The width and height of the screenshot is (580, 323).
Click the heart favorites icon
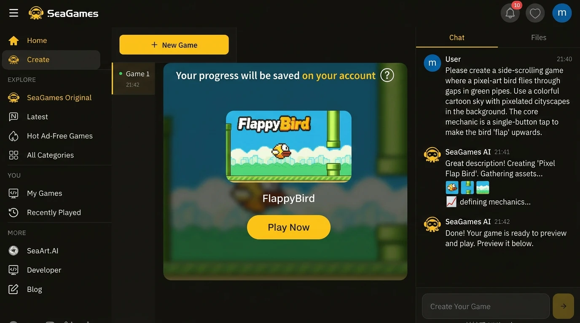(x=535, y=13)
